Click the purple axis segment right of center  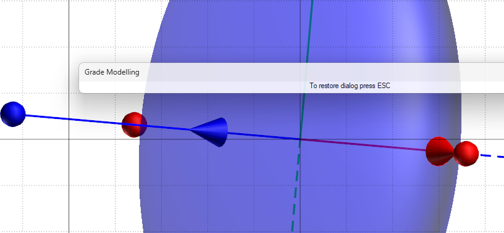363,145
